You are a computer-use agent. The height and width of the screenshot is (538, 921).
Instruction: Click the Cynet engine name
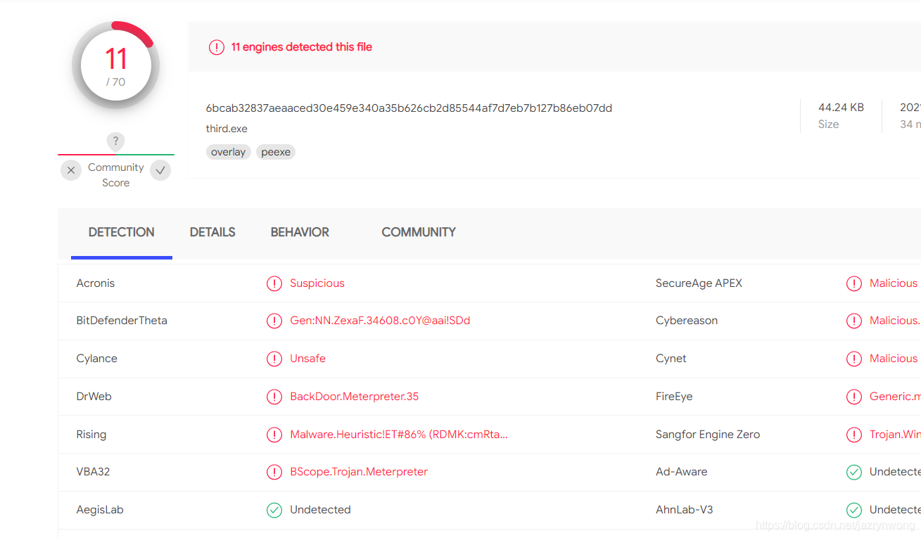coord(671,359)
